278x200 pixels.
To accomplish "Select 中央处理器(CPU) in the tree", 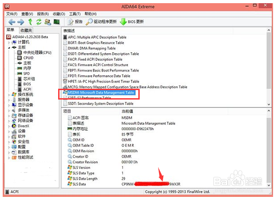I will 35,53.
